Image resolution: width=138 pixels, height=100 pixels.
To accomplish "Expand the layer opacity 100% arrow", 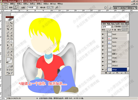I will pos(127,26).
